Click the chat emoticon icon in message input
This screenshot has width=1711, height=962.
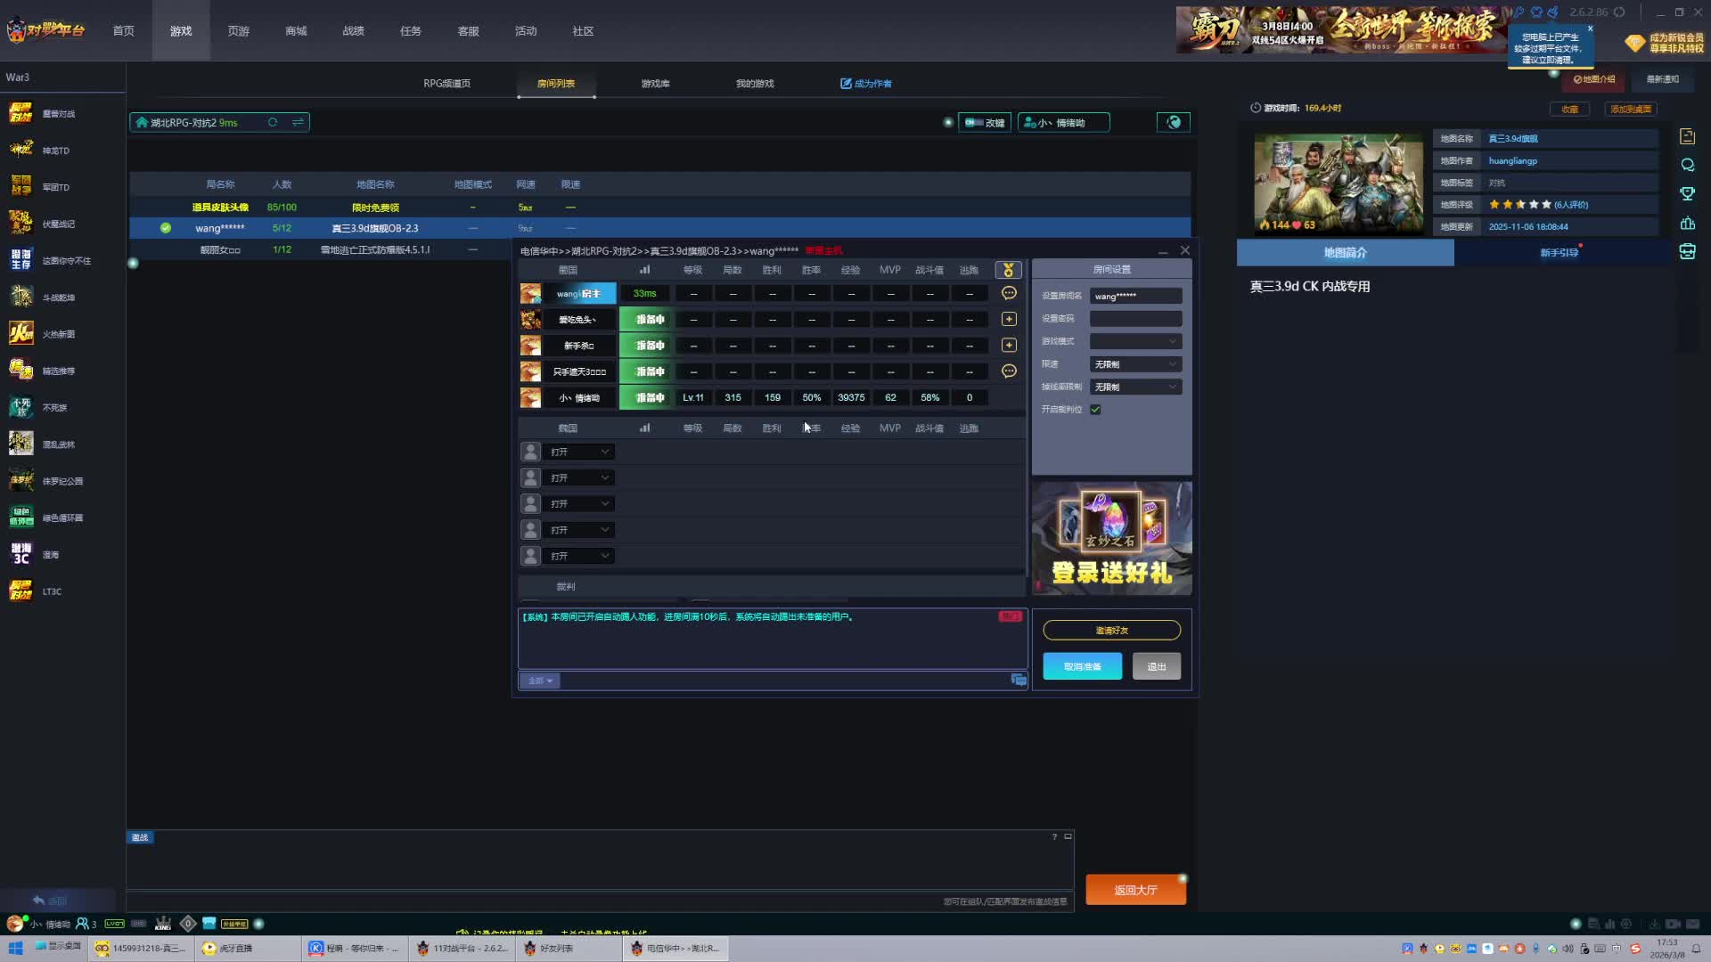pyautogui.click(x=1019, y=680)
